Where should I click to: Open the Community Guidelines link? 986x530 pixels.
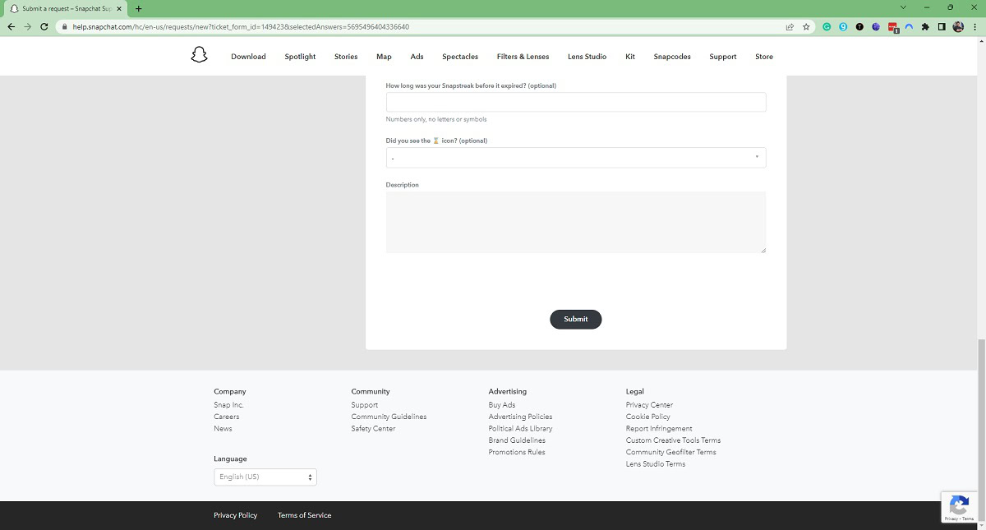coord(389,417)
